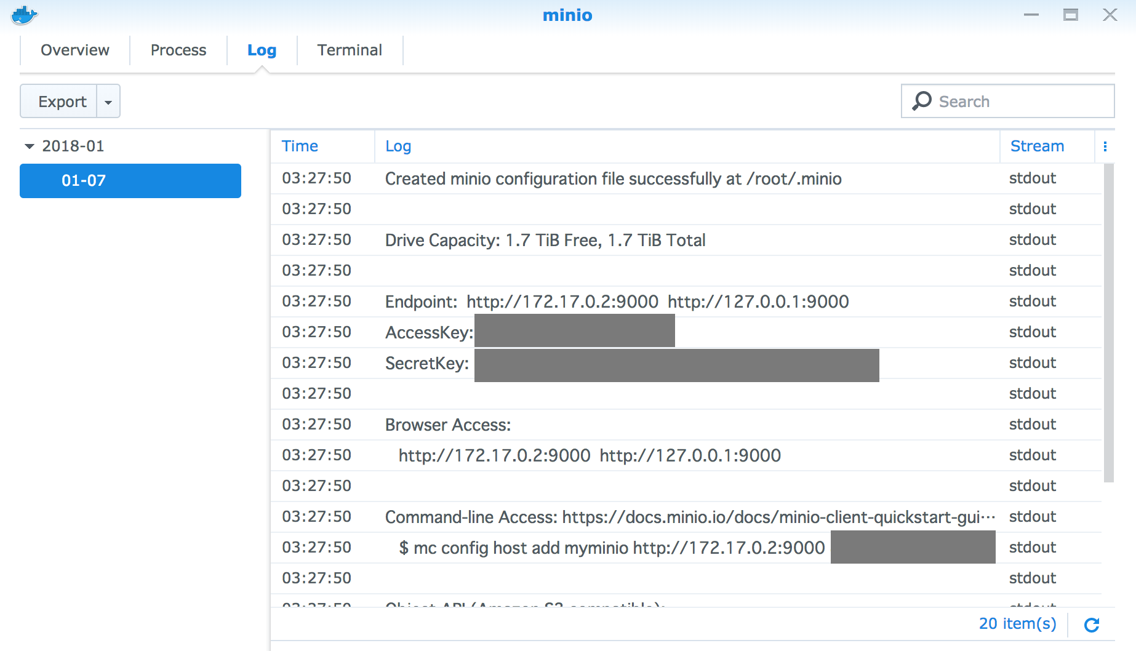Select the 'Browser Access:' log row
Viewport: 1136px width, 651px height.
click(686, 425)
